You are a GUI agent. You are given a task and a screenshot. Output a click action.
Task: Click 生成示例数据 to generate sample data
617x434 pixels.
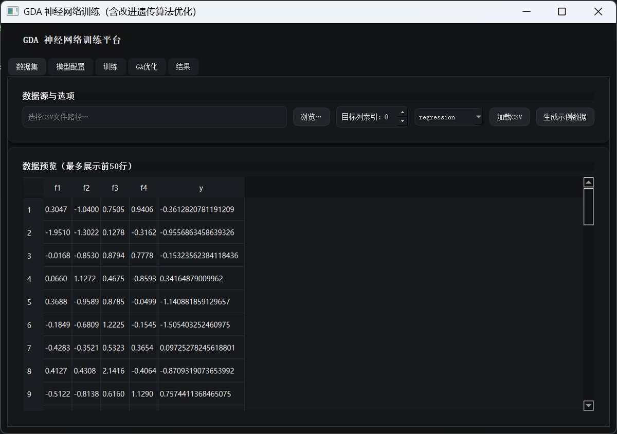[565, 117]
